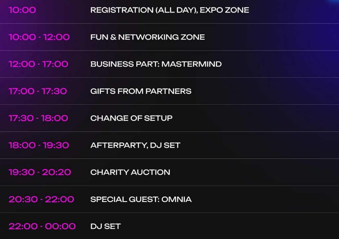This screenshot has width=339, height=239.
Task: Click the 18:00 - 19:30 time slot
Action: tap(39, 145)
